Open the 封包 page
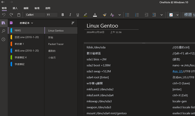 61,37
